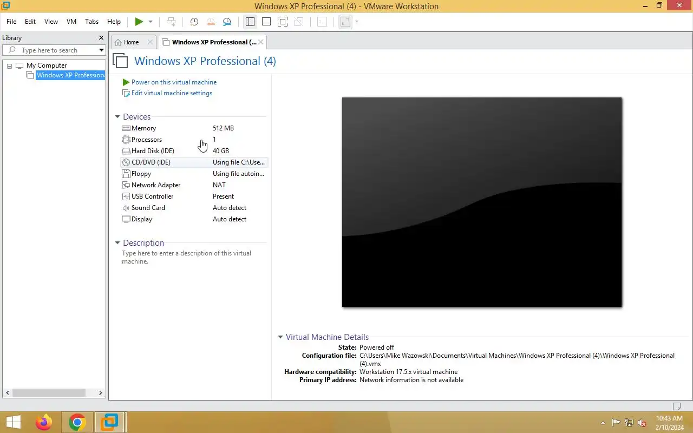Viewport: 693px width, 433px height.
Task: Click the Revert to Snapshot icon
Action: pos(211,22)
